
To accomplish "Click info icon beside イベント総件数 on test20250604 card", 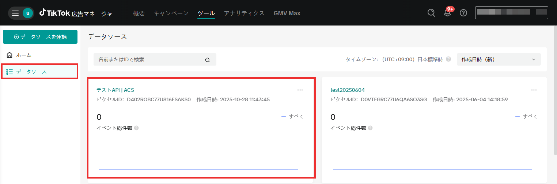I will coord(370,128).
